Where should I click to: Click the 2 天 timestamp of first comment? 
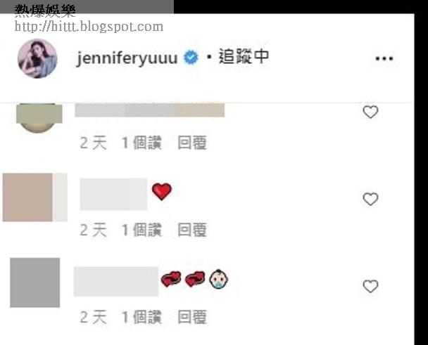click(93, 143)
